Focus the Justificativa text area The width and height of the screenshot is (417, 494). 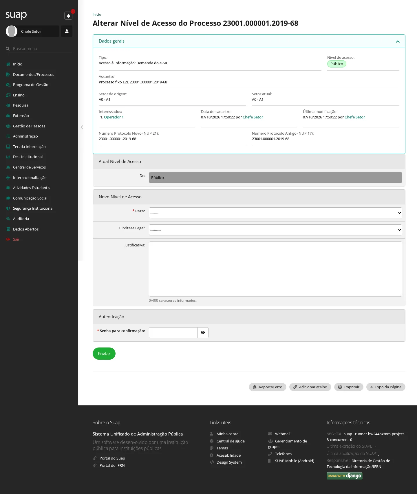(275, 269)
